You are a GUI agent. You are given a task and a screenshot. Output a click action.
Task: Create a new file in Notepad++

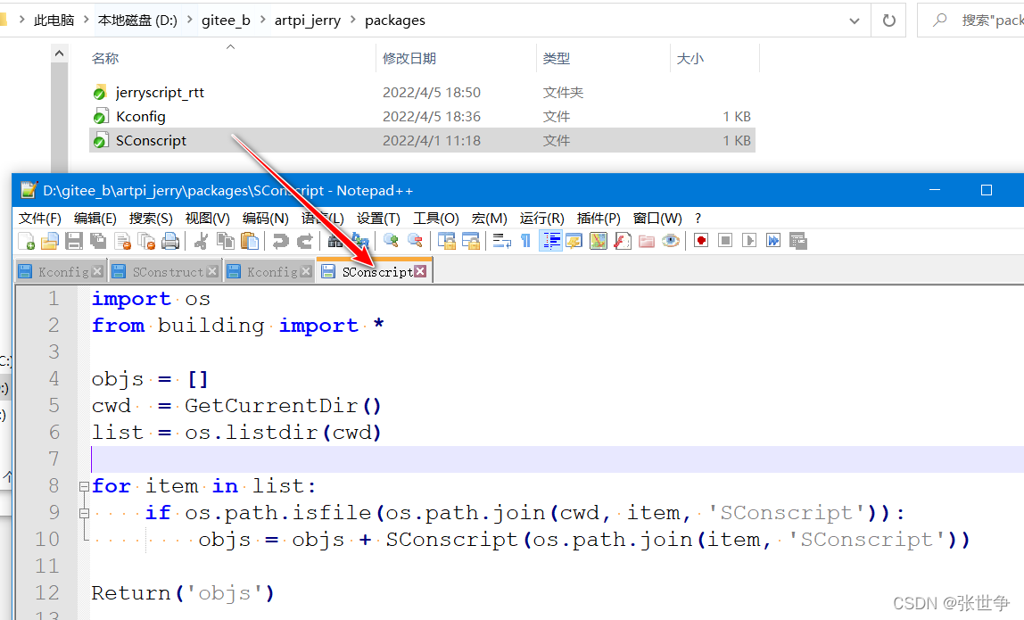(26, 241)
